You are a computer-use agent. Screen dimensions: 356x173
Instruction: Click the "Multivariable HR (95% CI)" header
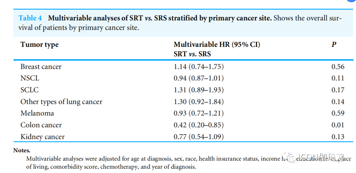click(217, 44)
